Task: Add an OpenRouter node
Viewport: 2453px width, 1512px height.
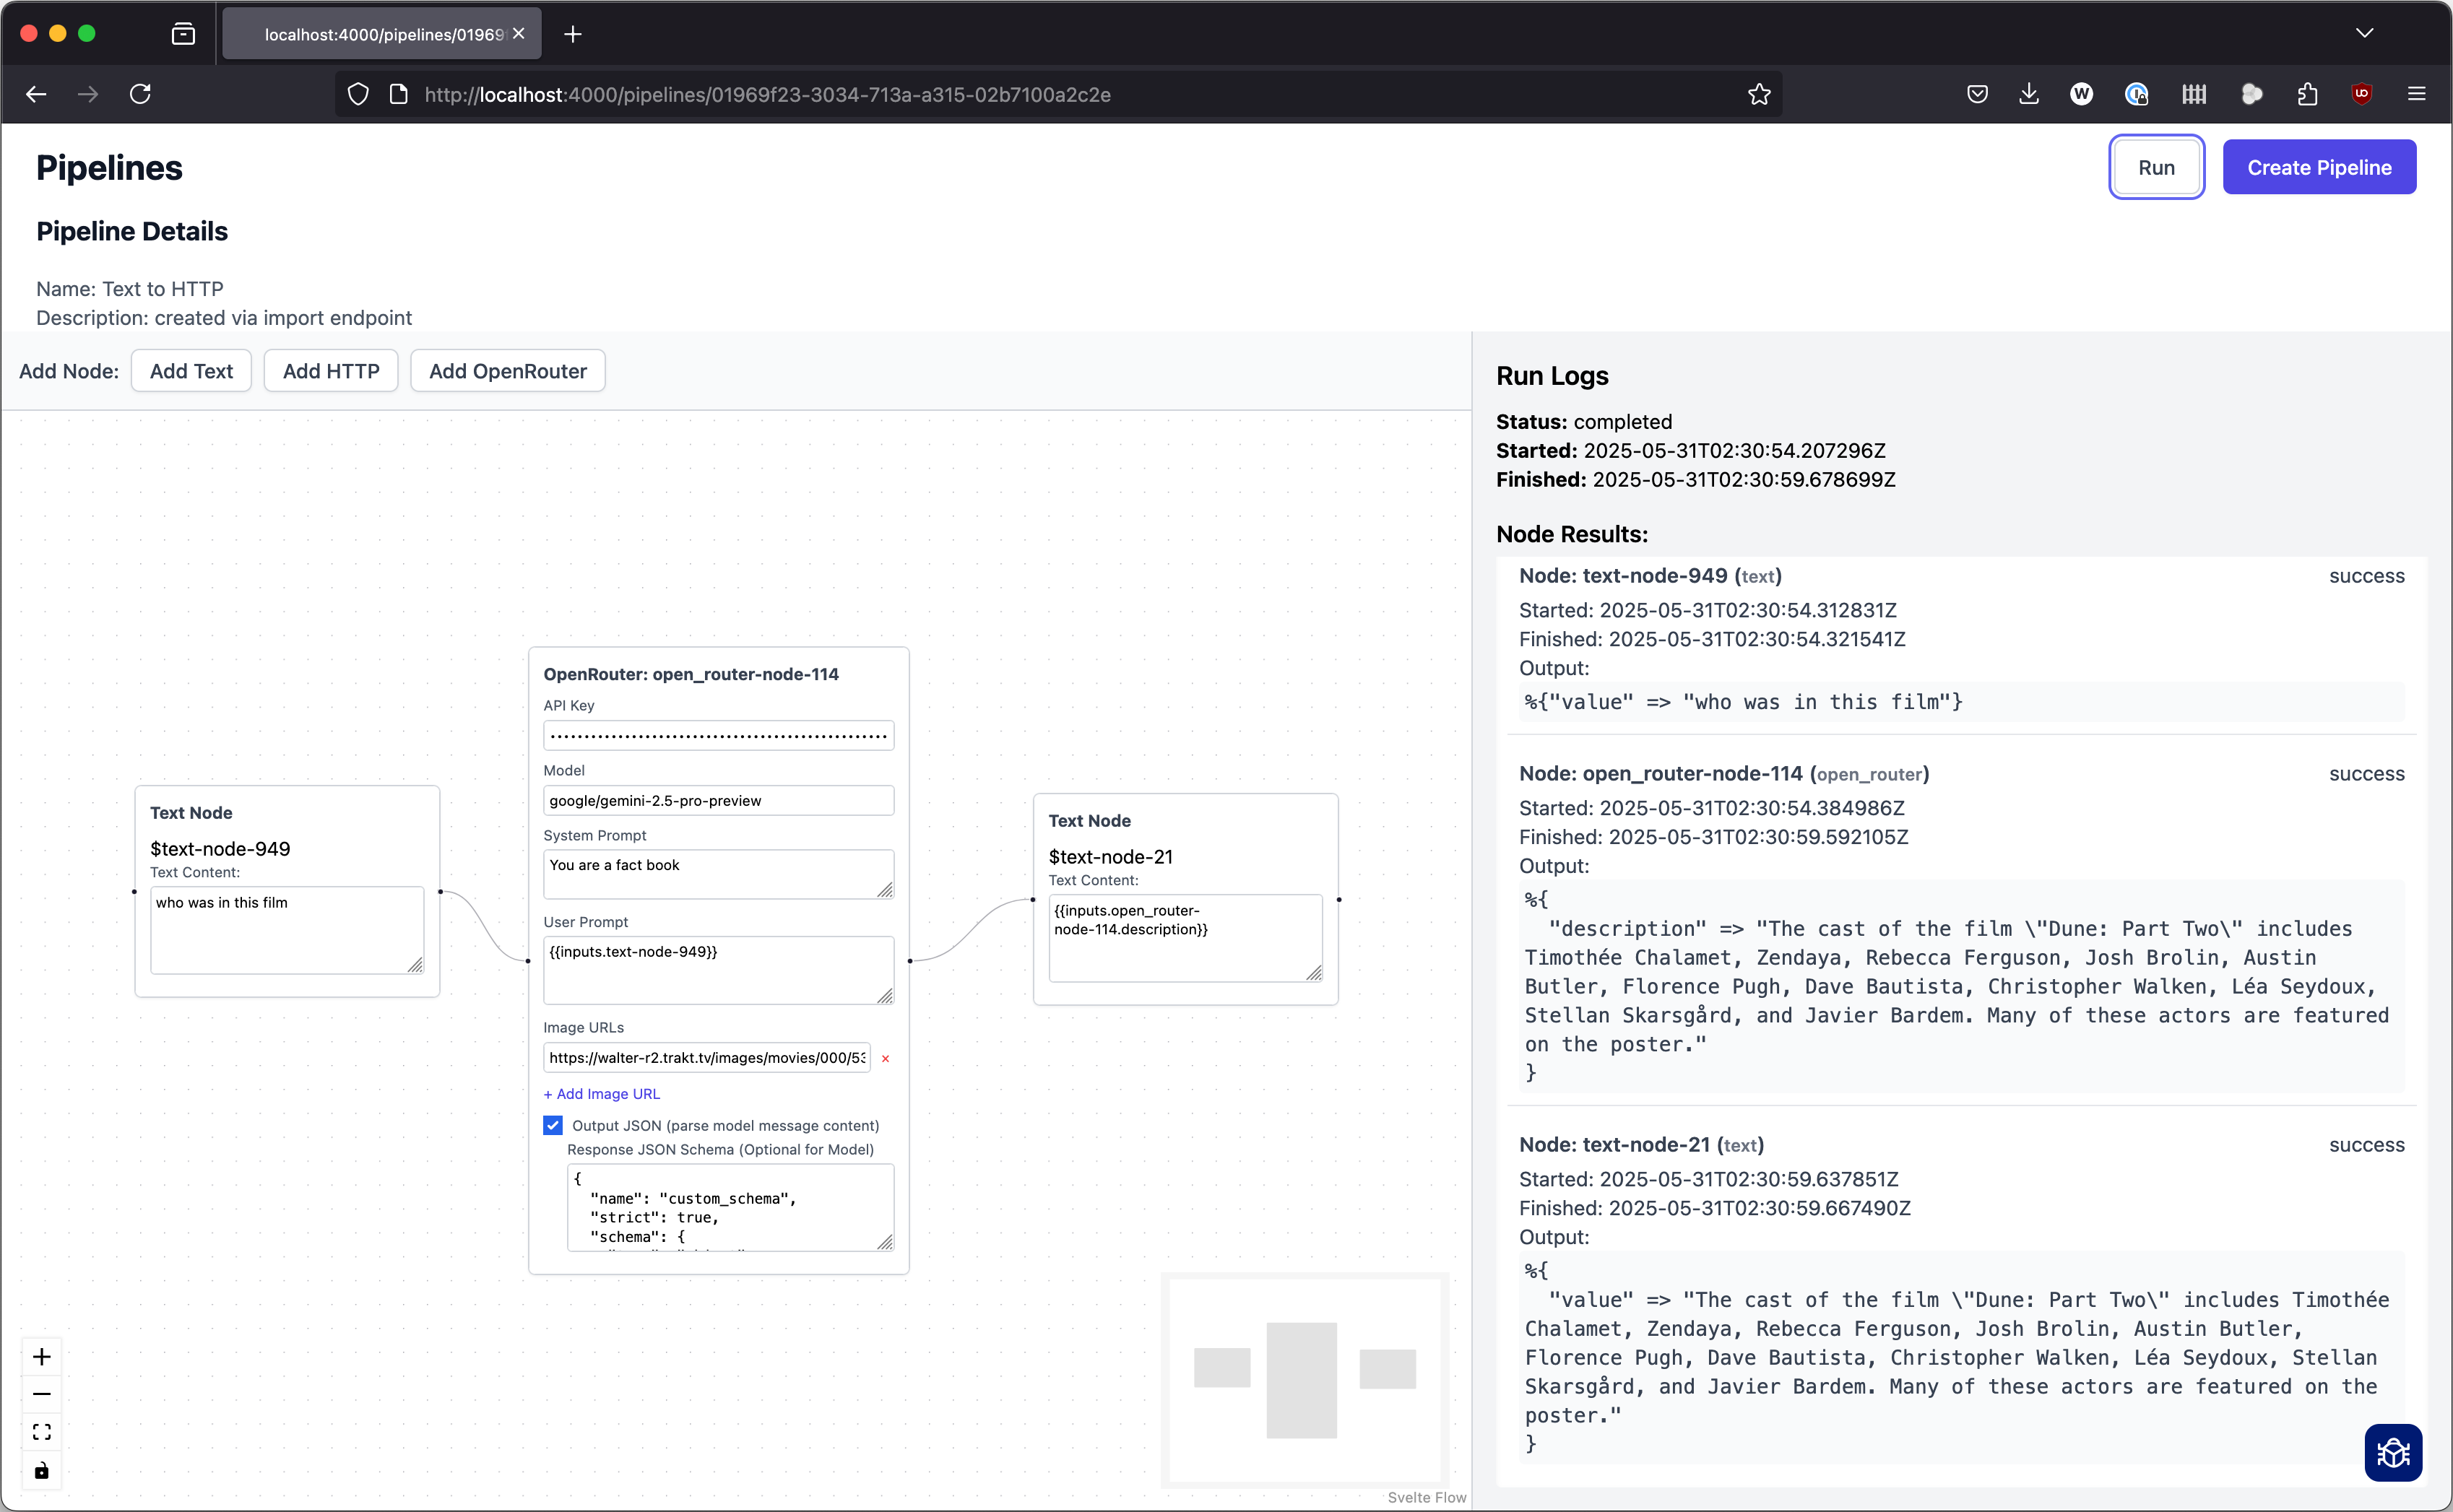Action: click(x=507, y=371)
